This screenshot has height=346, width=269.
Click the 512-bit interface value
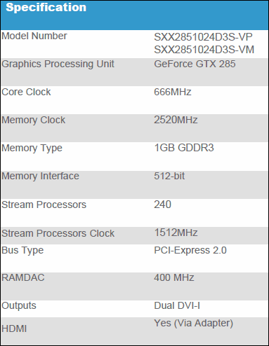169,176
